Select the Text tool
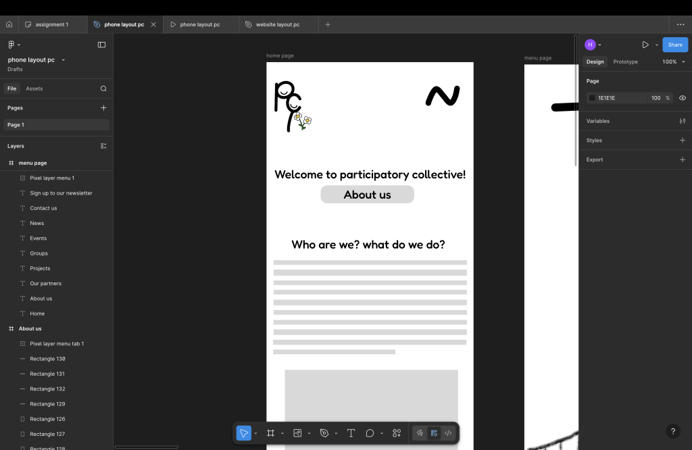692x450 pixels. pos(351,433)
